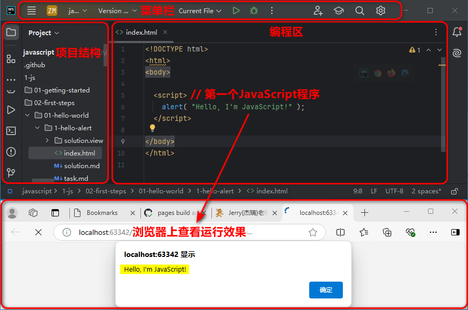Open the Git tool window icon
Viewport: 468px width, 310px height.
tap(11, 172)
